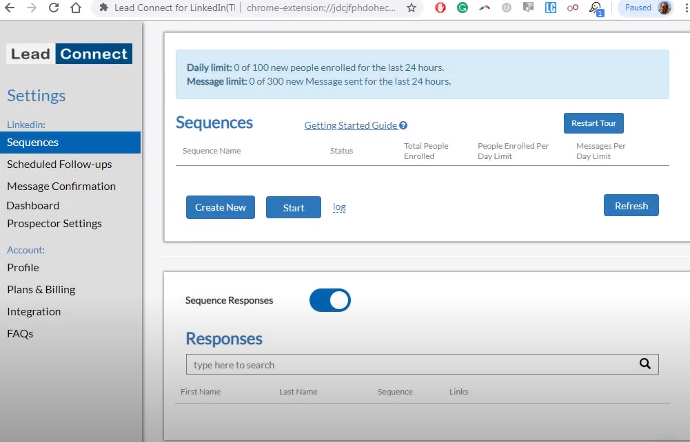
Task: Bookmark this page with the star icon
Action: pos(411,8)
